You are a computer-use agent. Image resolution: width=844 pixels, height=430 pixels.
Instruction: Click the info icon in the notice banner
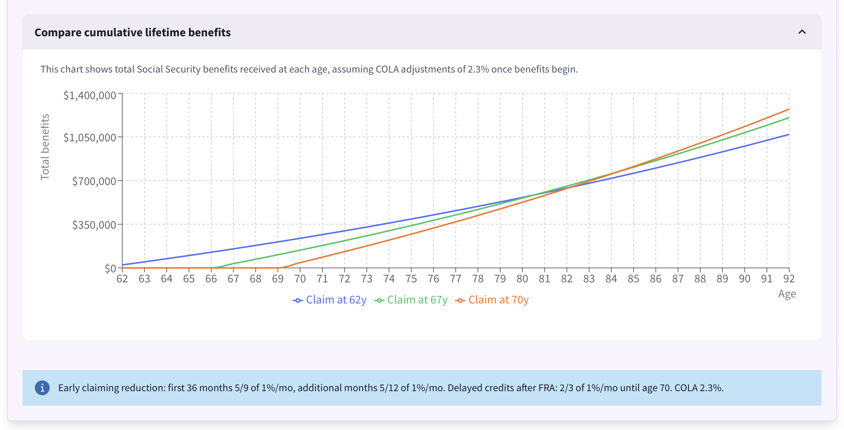(x=42, y=388)
